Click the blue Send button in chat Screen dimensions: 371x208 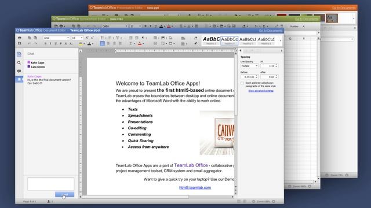point(64,194)
